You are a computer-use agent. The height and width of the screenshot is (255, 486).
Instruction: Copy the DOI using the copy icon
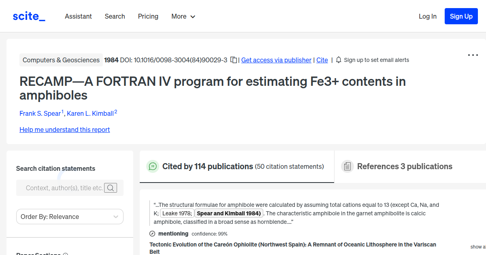234,59
